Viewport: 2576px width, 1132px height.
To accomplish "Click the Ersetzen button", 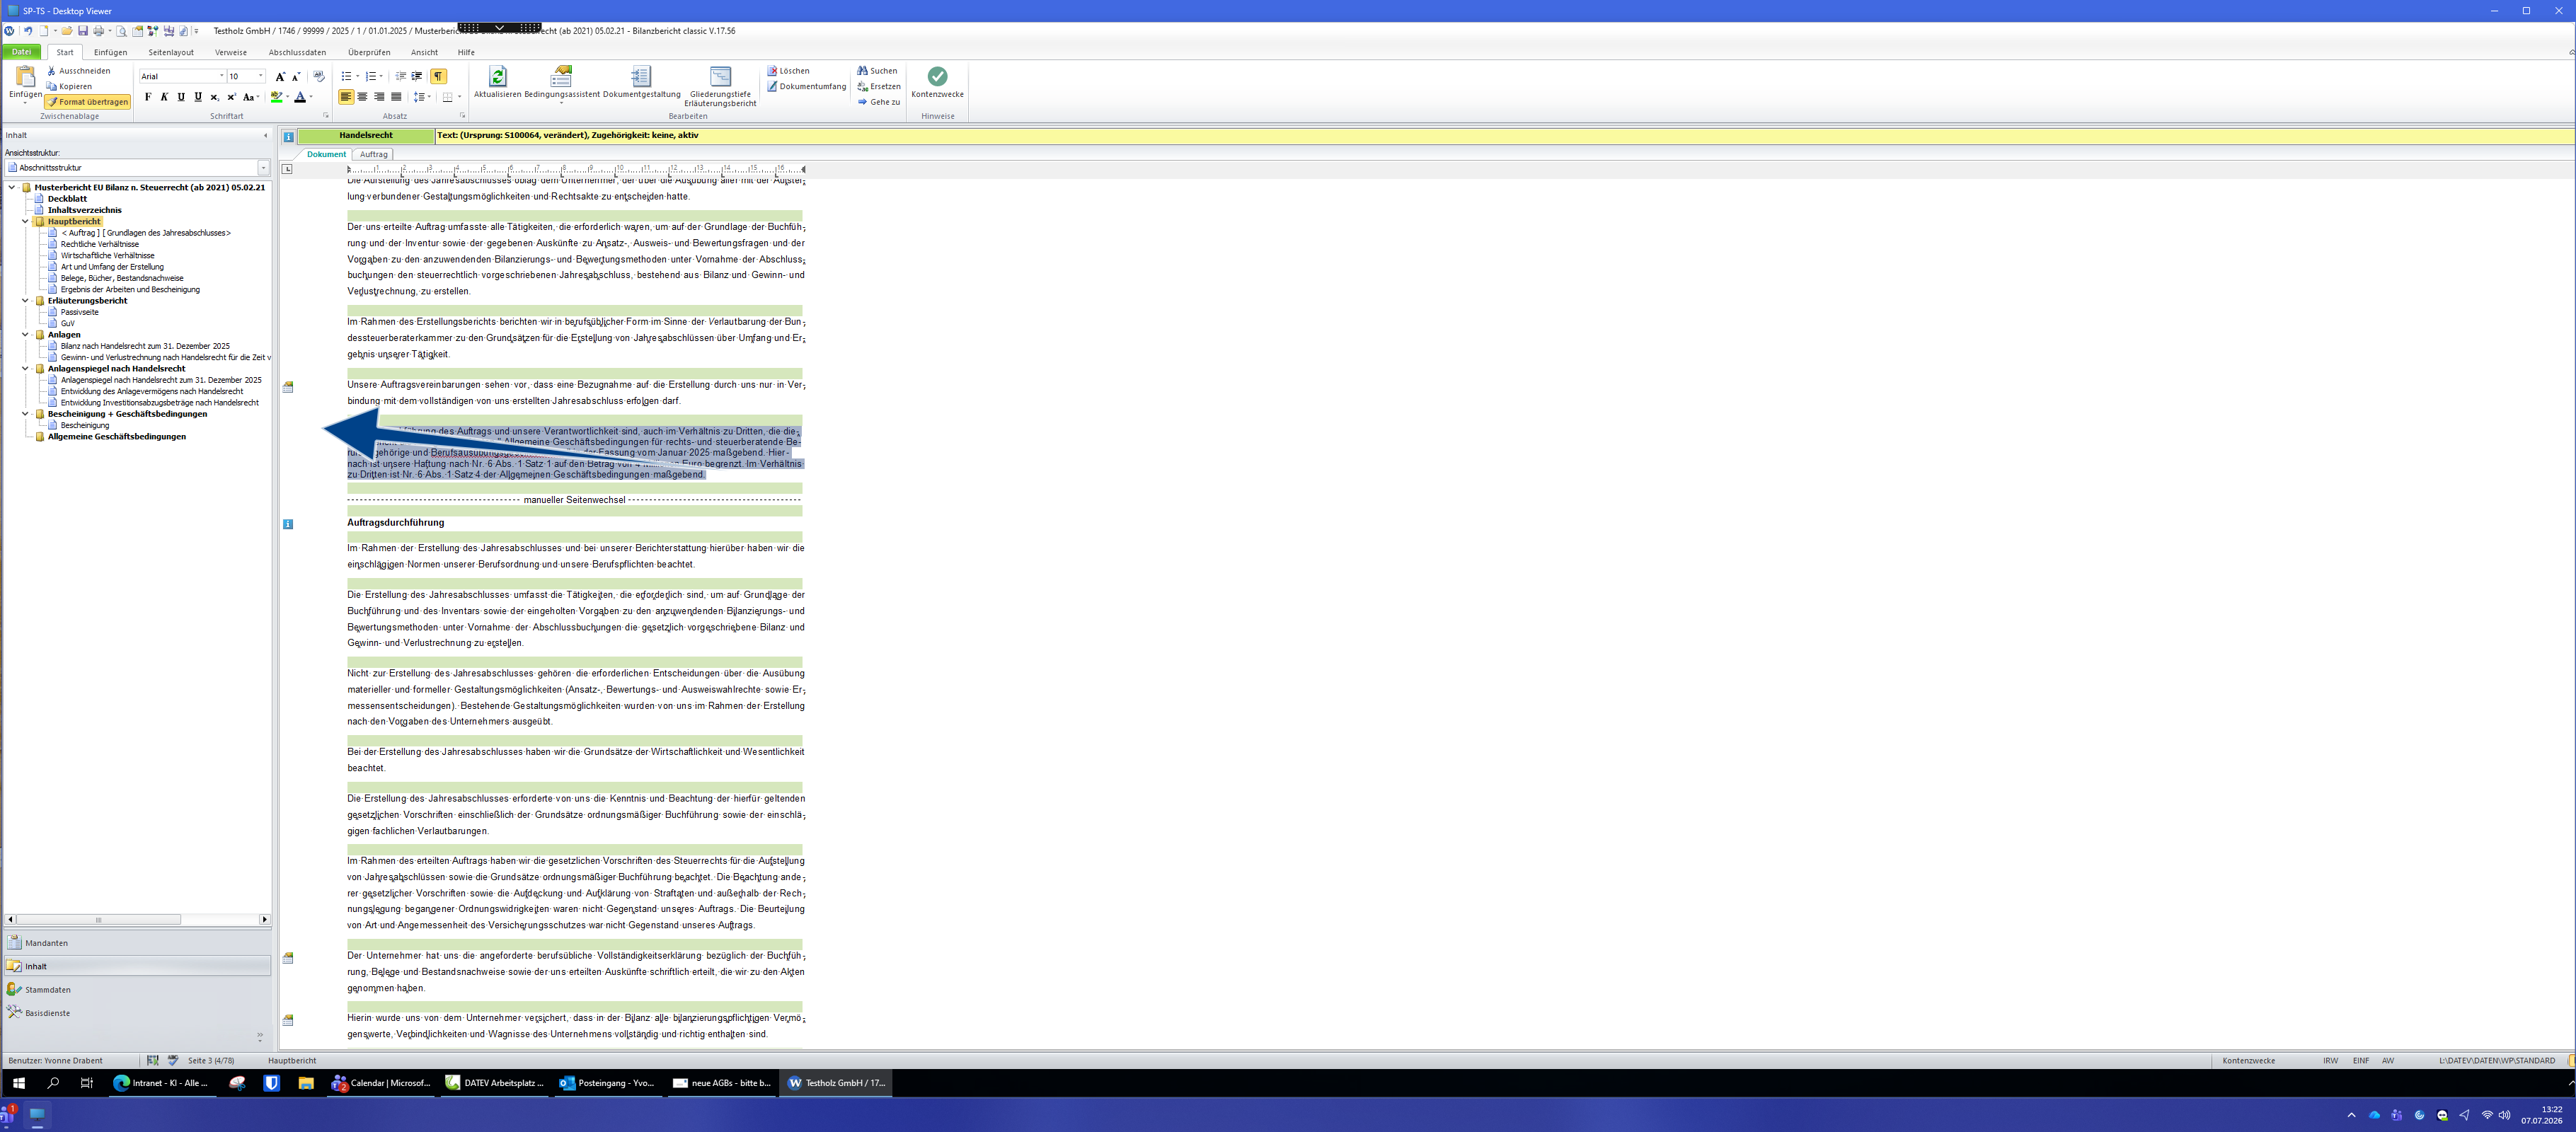I will click(x=878, y=87).
